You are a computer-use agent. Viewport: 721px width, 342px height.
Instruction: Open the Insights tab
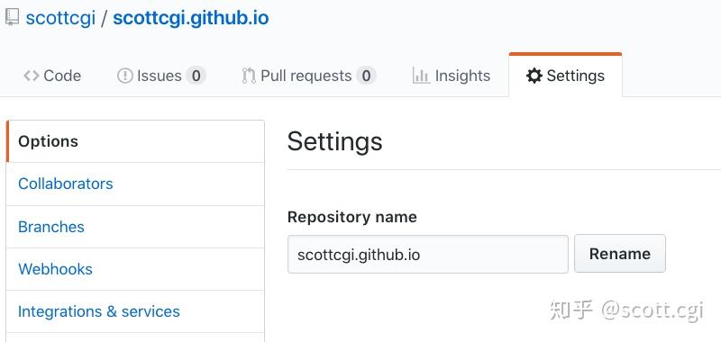452,76
